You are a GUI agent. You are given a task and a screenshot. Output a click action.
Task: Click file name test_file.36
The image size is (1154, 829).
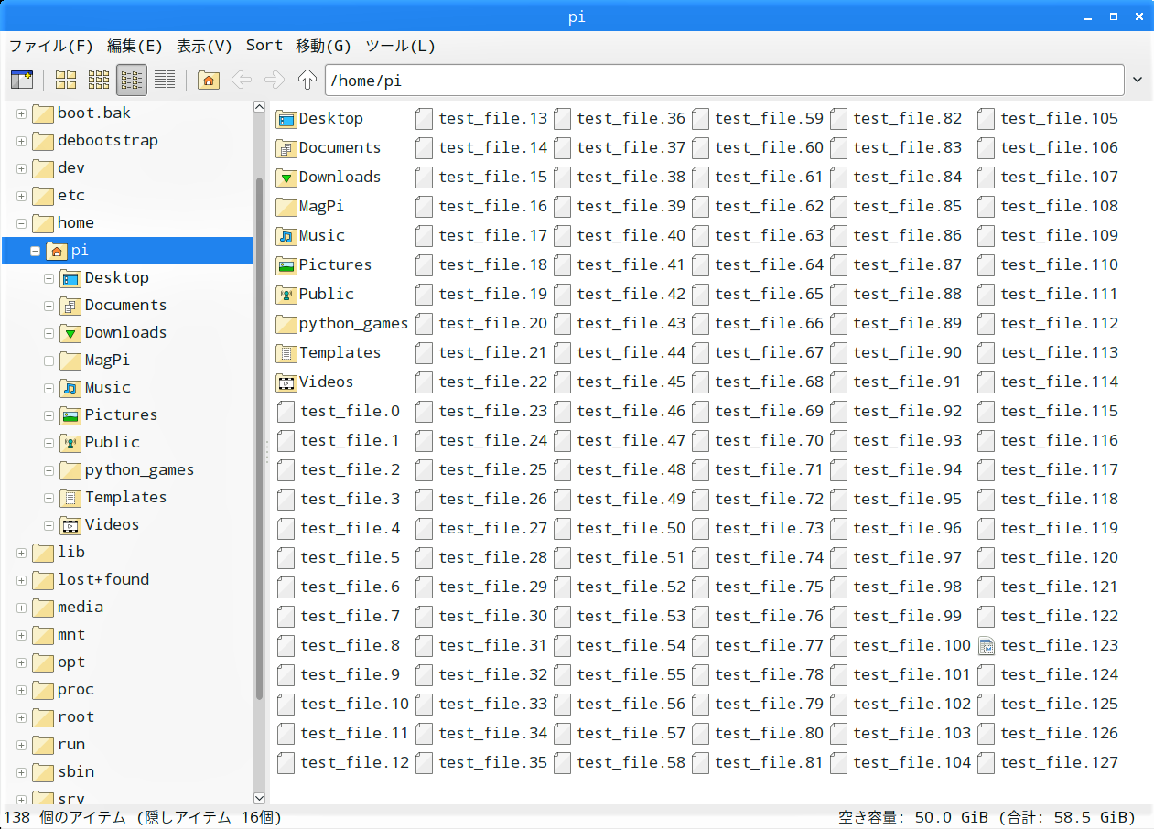pos(631,119)
